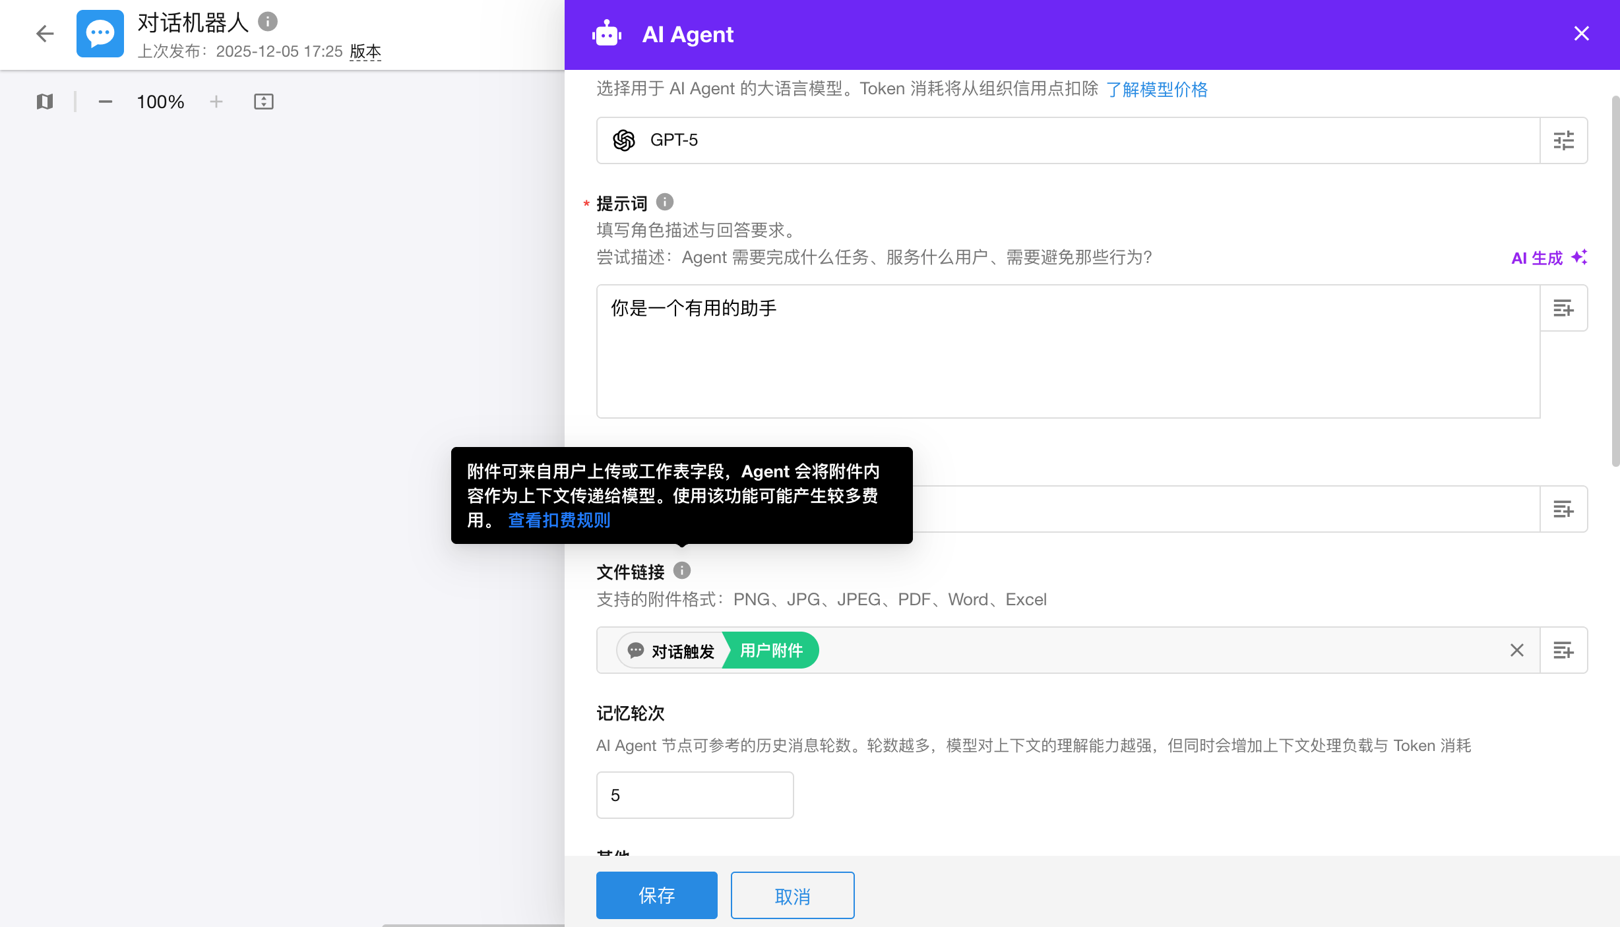Click the 保存 button
The width and height of the screenshot is (1620, 927).
coord(656,895)
